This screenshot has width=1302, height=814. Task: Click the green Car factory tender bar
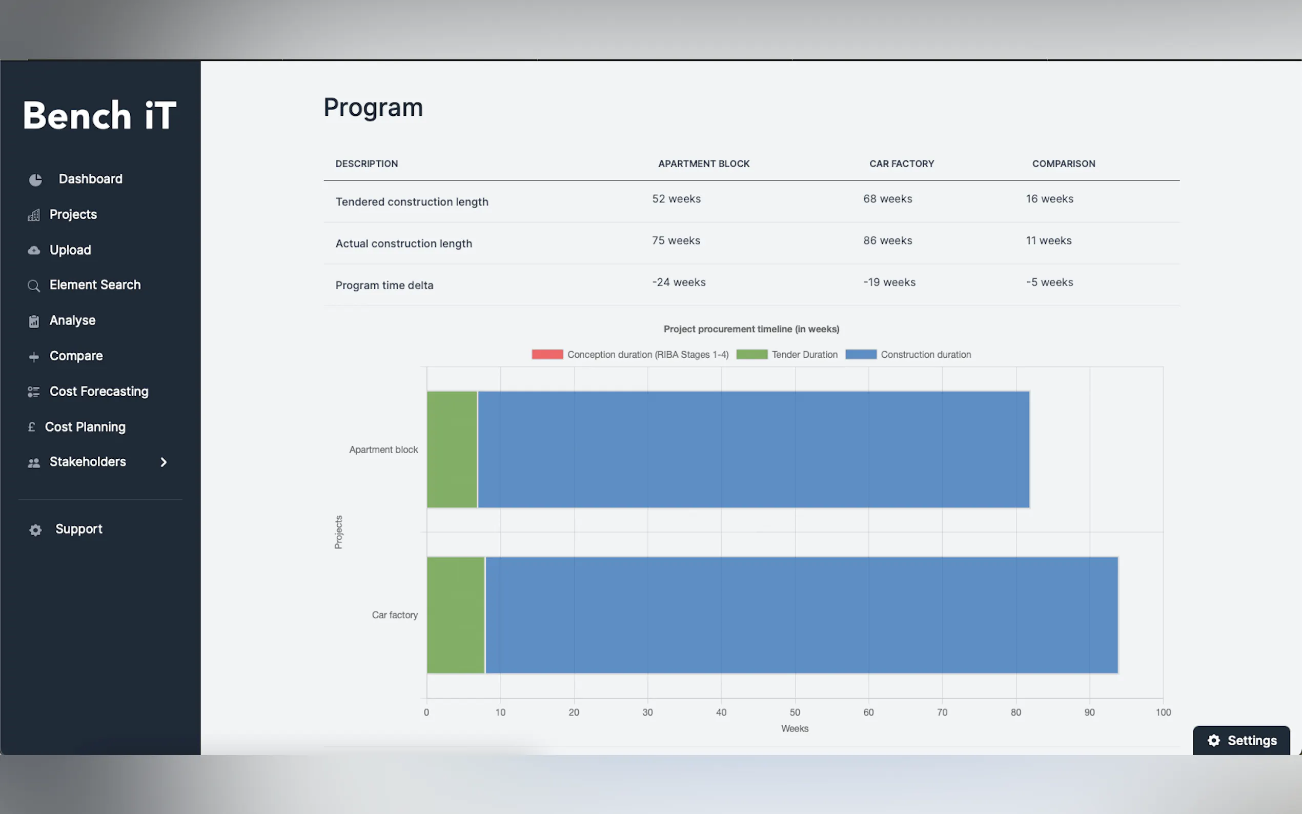(455, 615)
